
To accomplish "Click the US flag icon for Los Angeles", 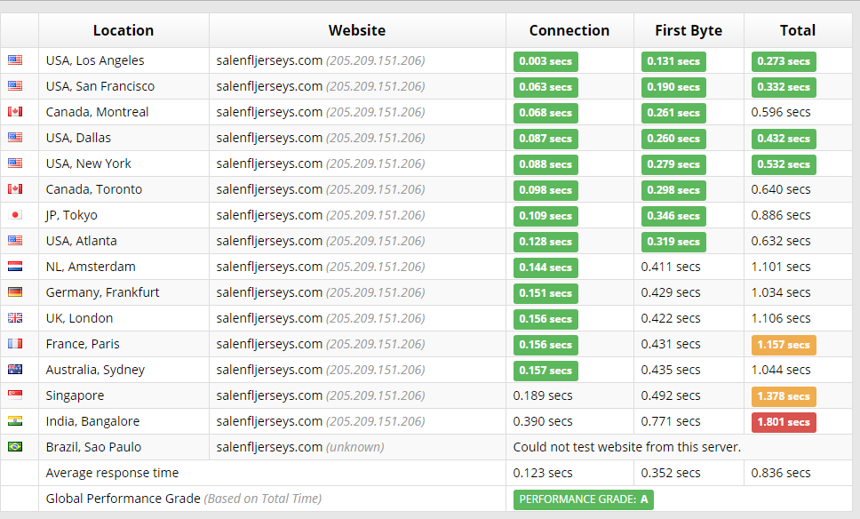I will click(x=15, y=60).
